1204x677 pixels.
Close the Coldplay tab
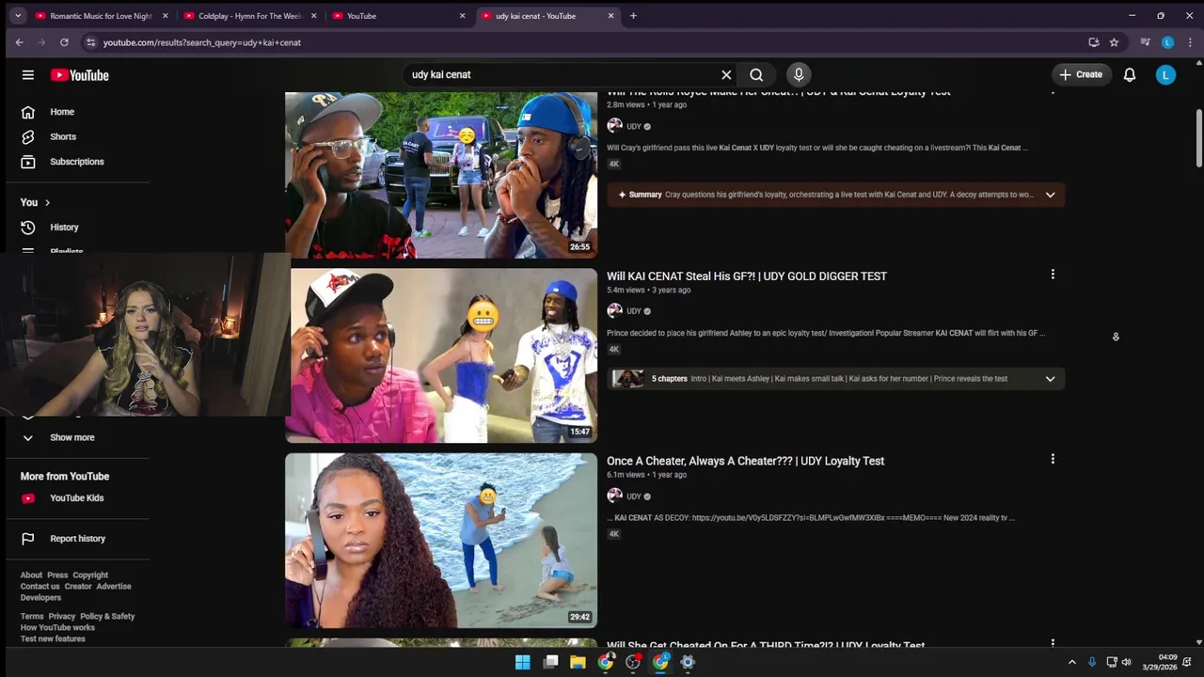tap(314, 16)
